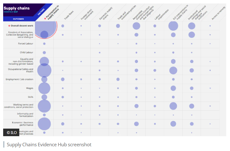Click the © ILO copyright badge
This screenshot has width=230, height=151.
(11, 132)
